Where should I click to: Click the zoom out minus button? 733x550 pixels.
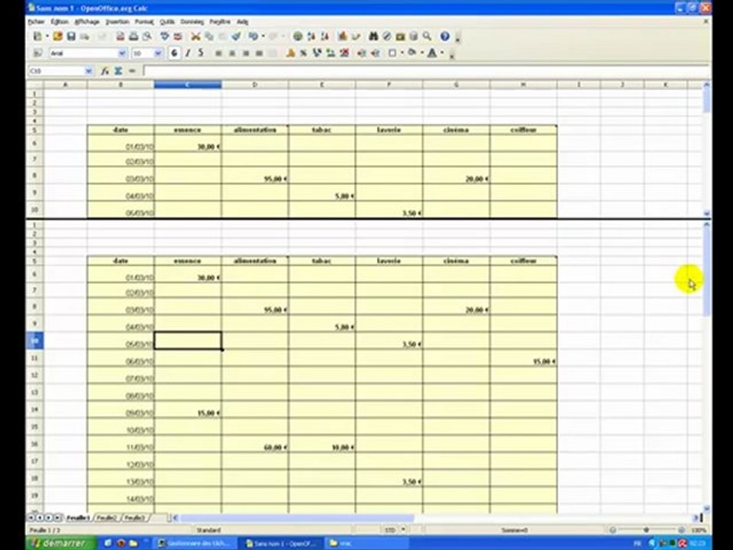[612, 530]
